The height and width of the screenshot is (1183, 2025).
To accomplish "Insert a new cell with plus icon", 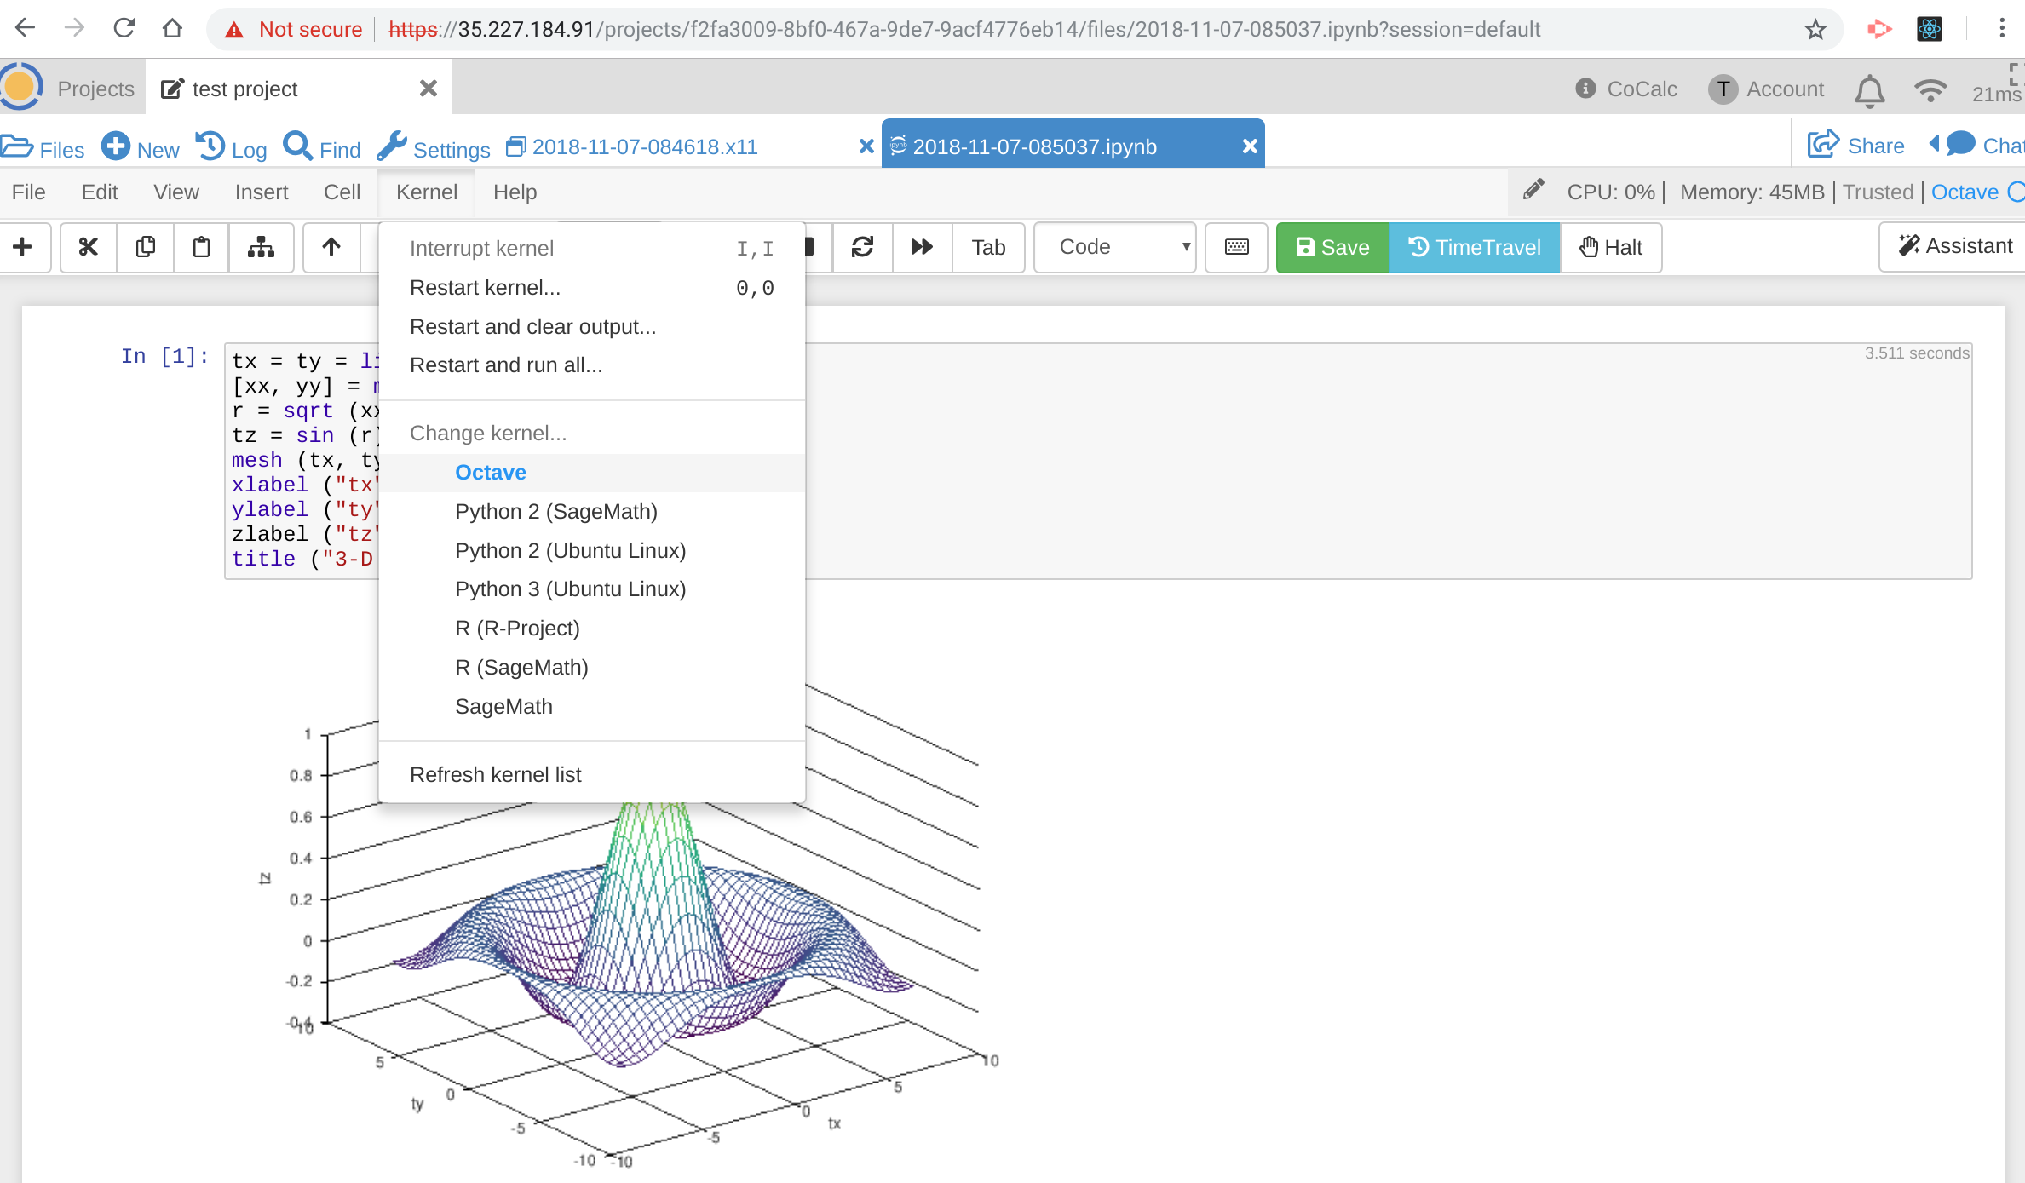I will (23, 247).
